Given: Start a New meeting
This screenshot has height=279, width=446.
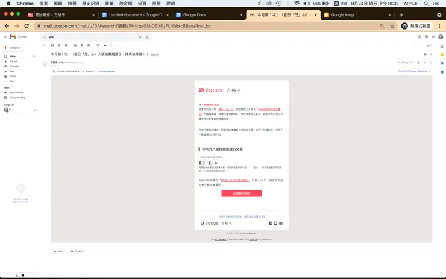Looking at the screenshot, I should pos(16,92).
